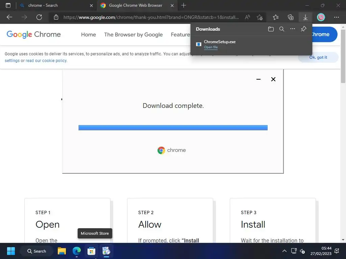The image size is (346, 259).
Task: Search downloads using magnifier icon
Action: coord(281,29)
